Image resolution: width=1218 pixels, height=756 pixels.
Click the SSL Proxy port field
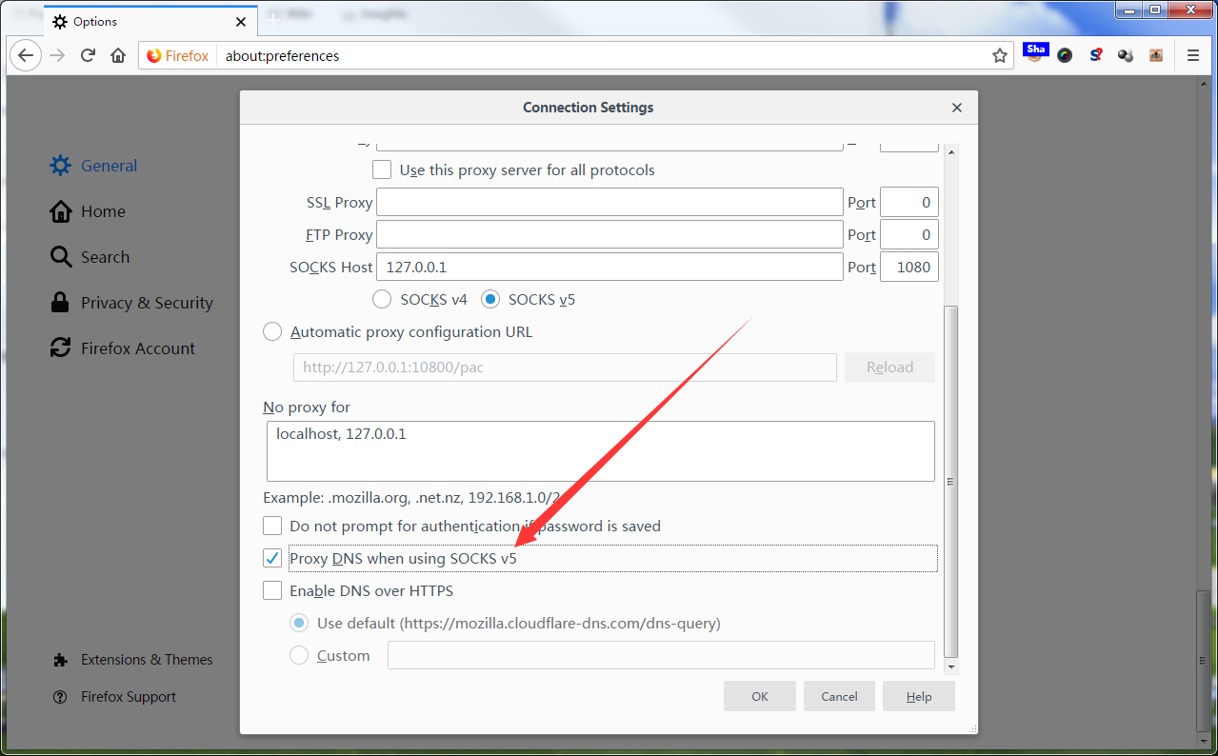[909, 202]
